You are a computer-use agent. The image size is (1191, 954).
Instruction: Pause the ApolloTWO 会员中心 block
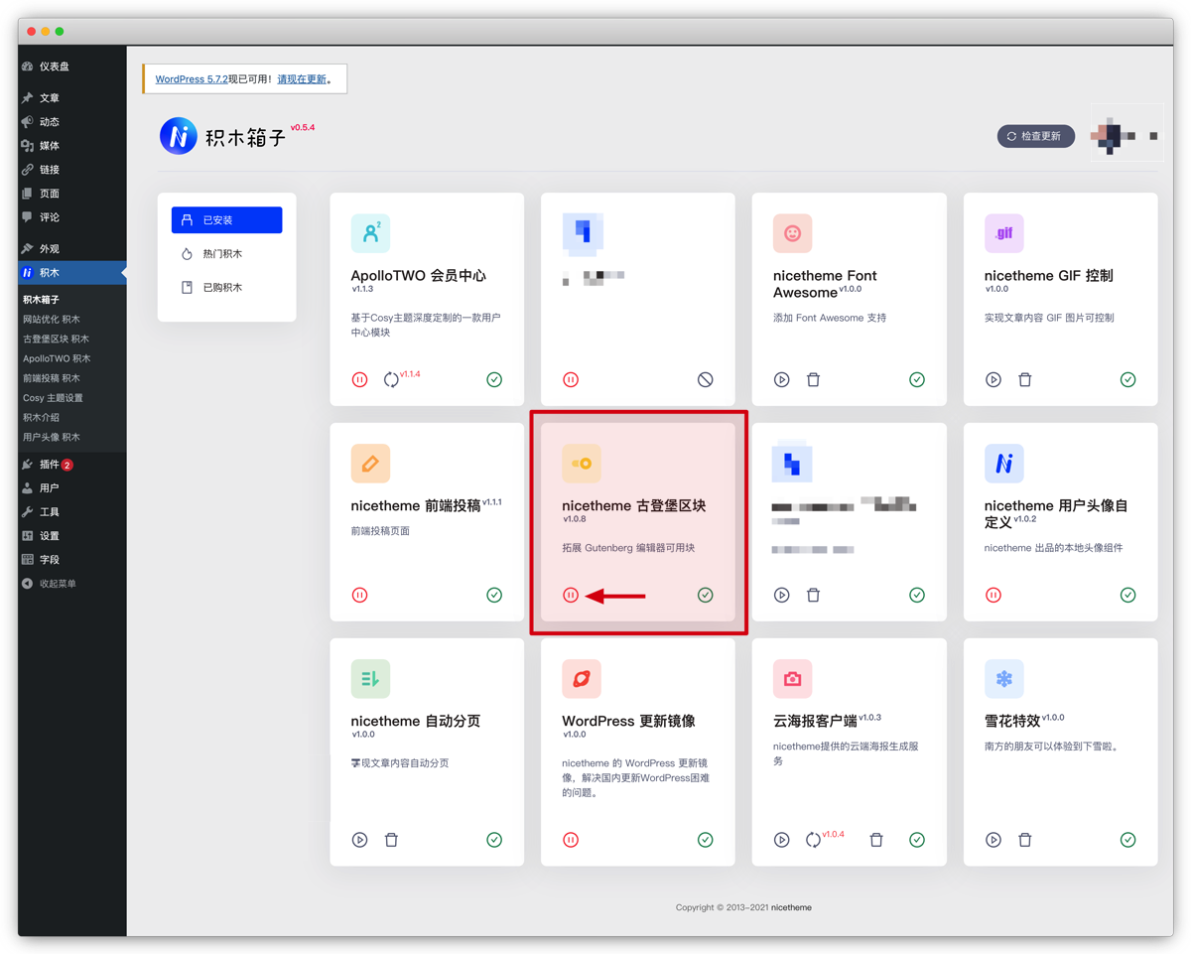(x=360, y=379)
